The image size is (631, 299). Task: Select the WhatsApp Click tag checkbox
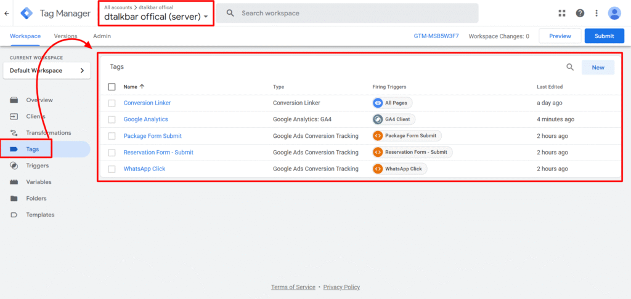pos(112,169)
